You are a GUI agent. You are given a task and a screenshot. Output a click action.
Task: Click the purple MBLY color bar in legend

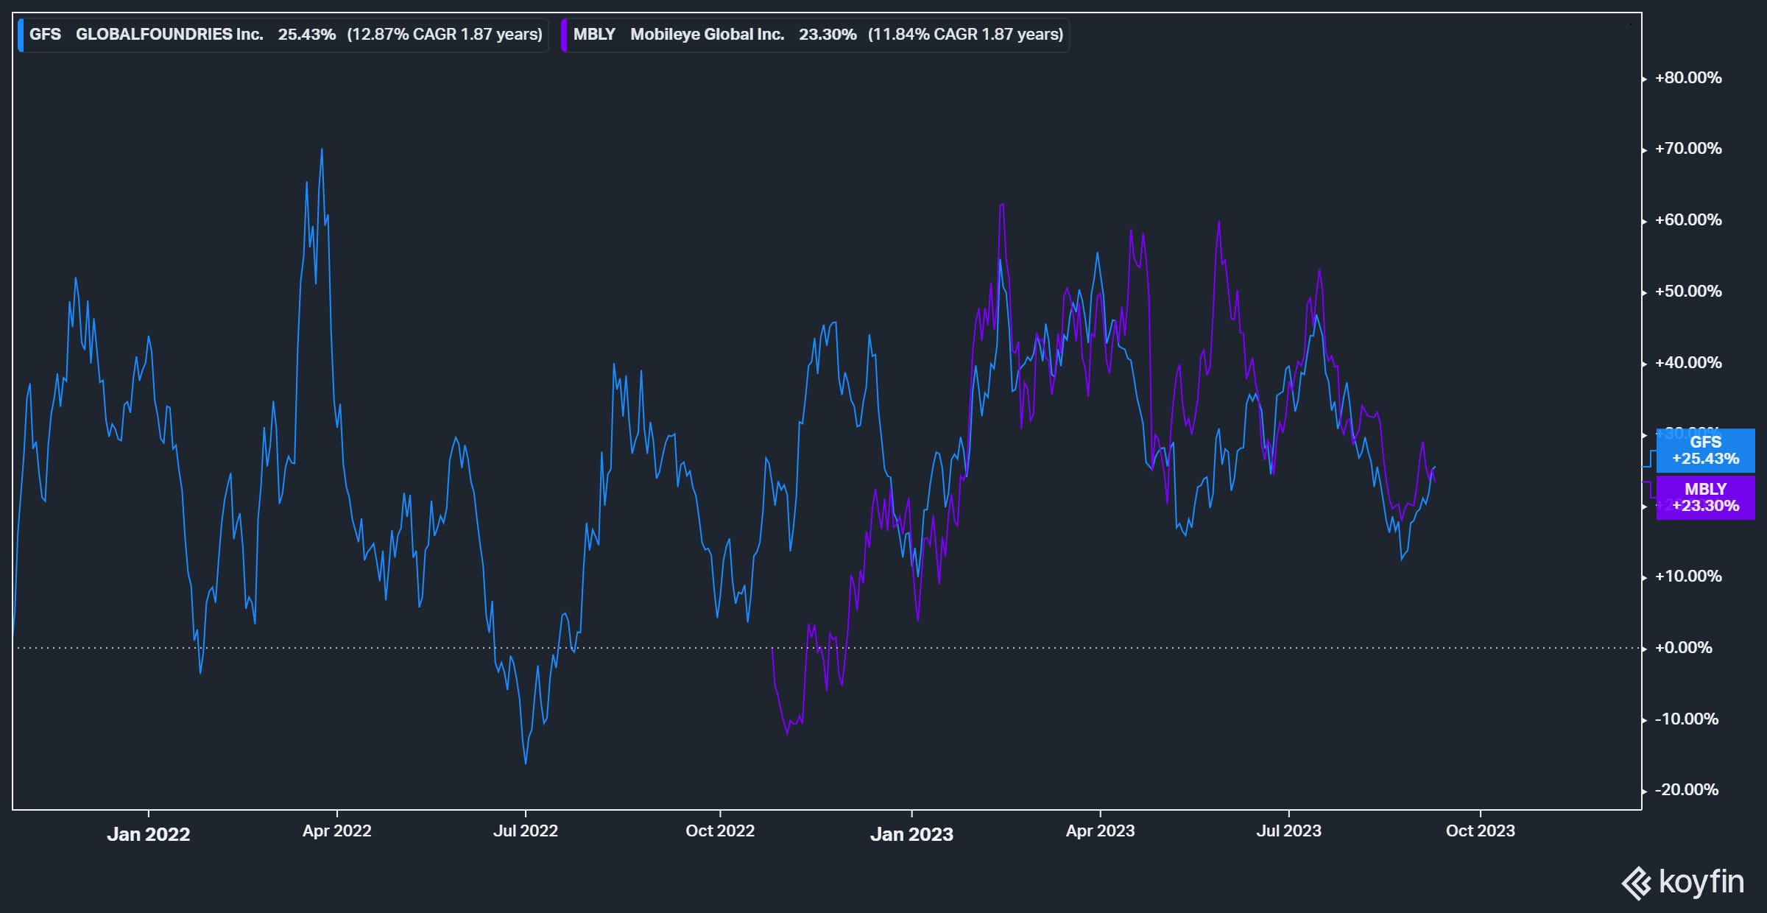coord(565,35)
